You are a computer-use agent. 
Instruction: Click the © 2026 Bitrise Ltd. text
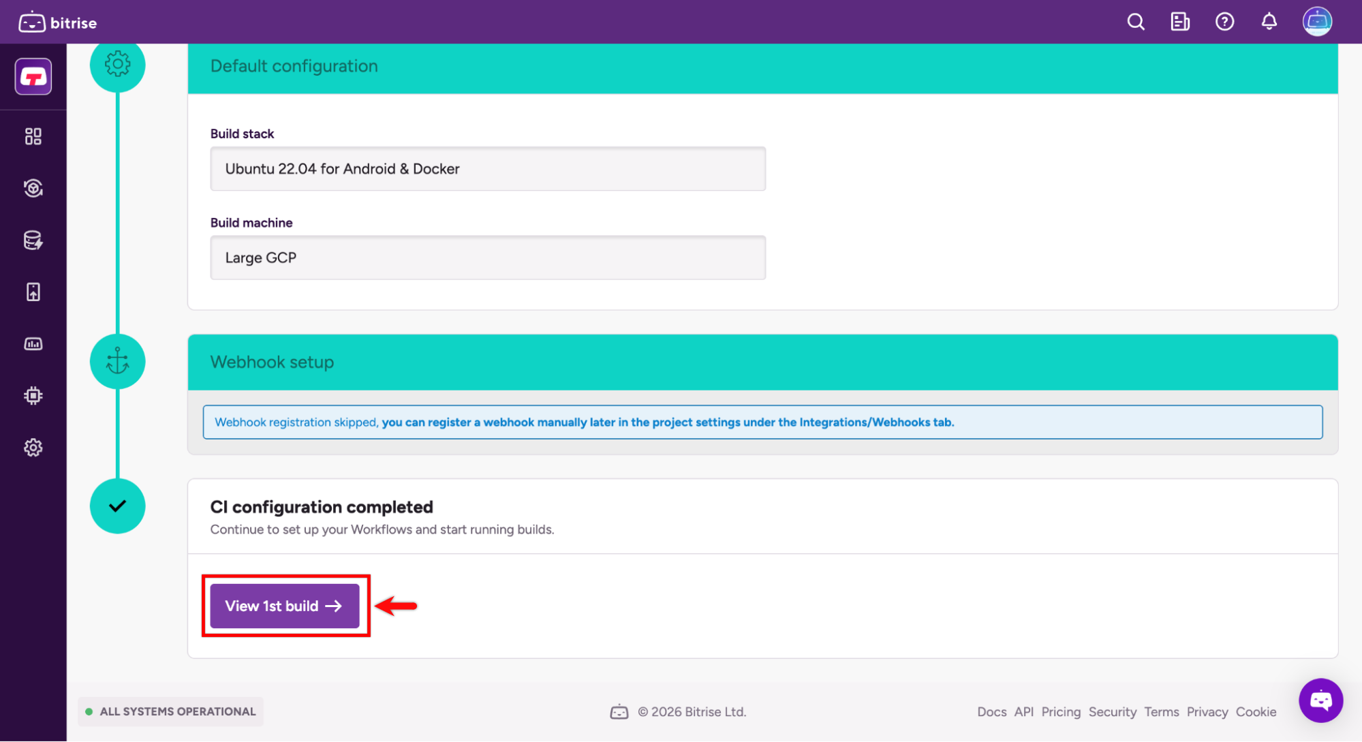click(692, 711)
